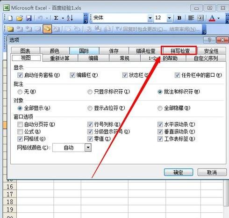This screenshot has height=218, width=229.
Task: Toggle the 工作表标签 checkbox
Action: pyautogui.click(x=160, y=139)
